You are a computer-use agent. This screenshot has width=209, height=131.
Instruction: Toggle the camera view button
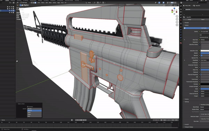(177, 22)
